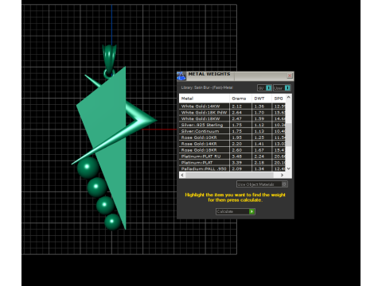The height and width of the screenshot is (286, 382).
Task: Select the Rose Gold:14KR row
Action: pyautogui.click(x=232, y=144)
